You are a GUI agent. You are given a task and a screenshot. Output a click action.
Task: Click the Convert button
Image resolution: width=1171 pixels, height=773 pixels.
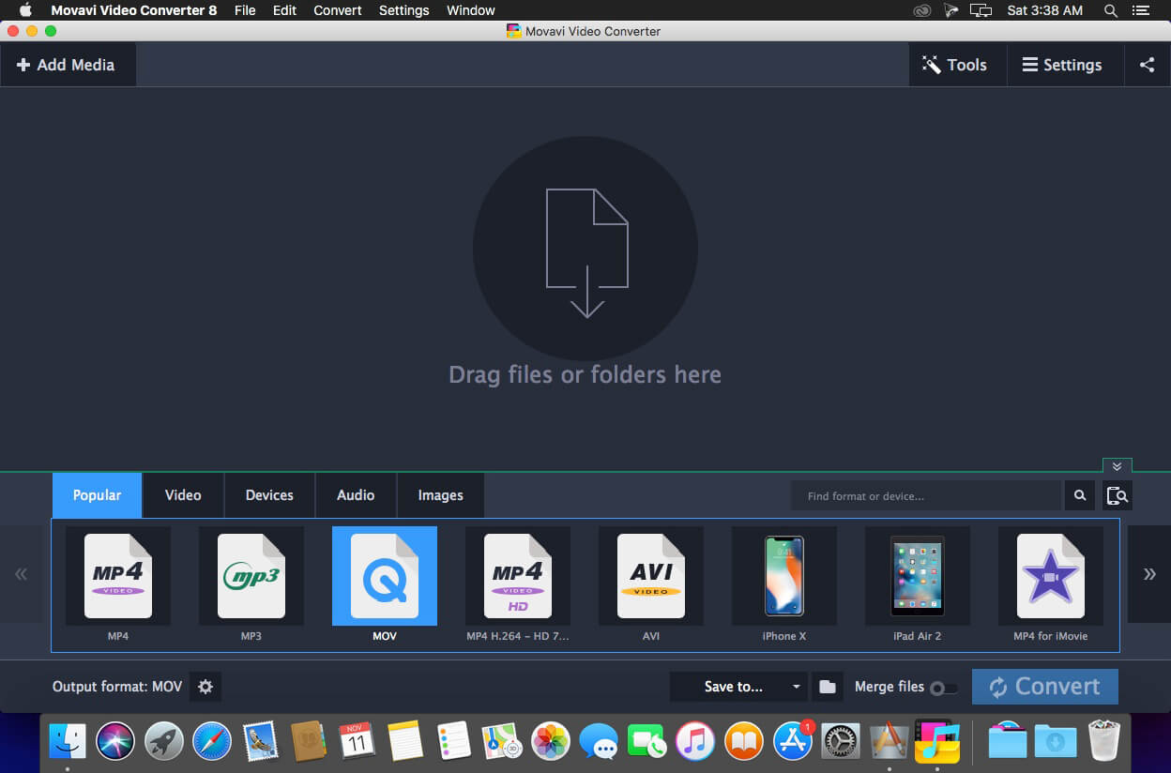(x=1045, y=687)
